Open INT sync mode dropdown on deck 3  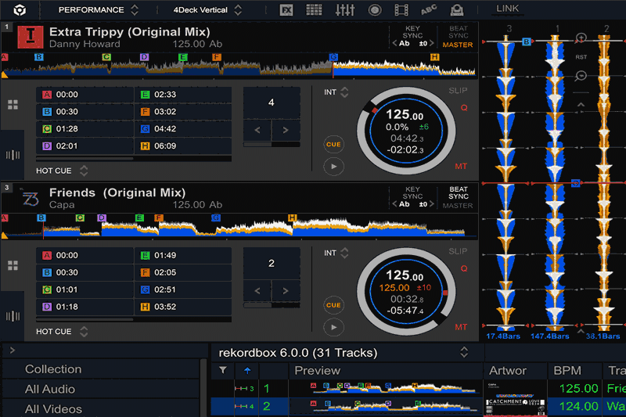click(x=336, y=253)
